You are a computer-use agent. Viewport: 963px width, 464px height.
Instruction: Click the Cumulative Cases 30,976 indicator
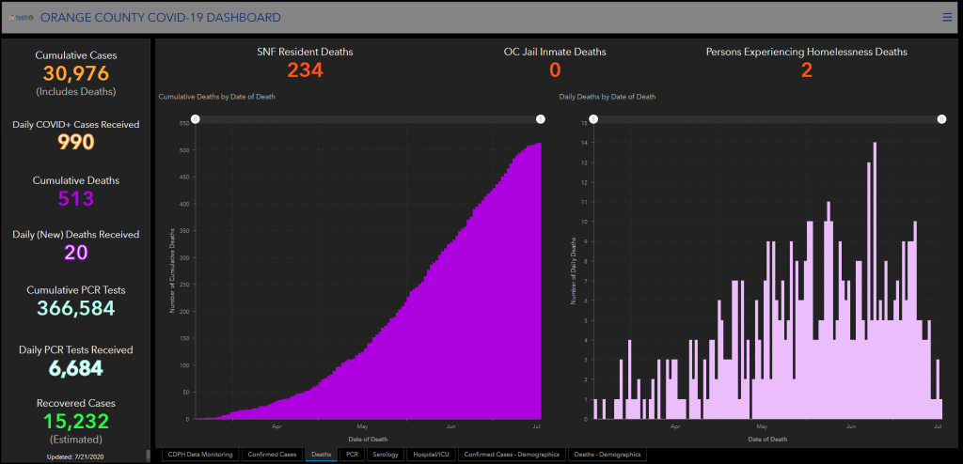coord(75,73)
